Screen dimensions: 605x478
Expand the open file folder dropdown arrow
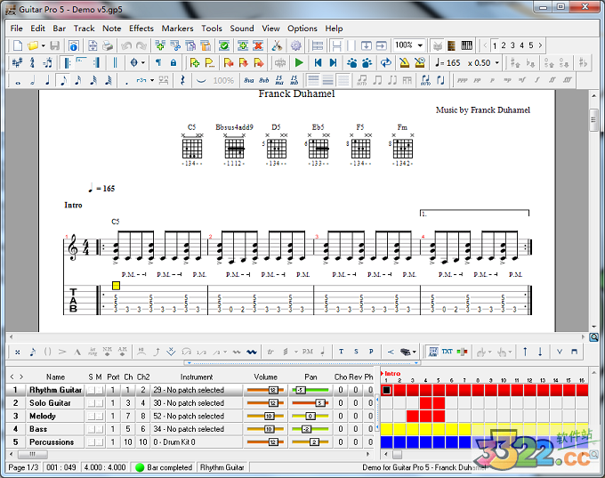44,45
